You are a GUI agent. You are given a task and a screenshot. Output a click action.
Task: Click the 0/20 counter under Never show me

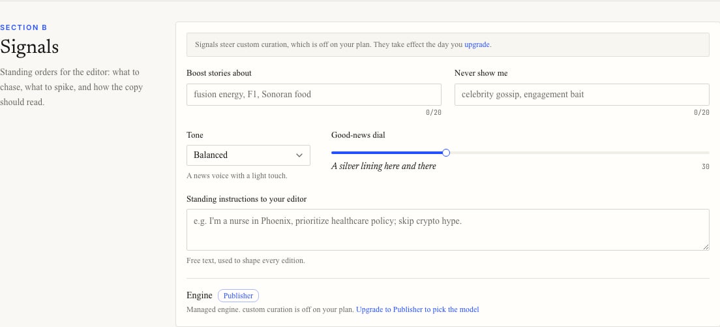tap(701, 112)
